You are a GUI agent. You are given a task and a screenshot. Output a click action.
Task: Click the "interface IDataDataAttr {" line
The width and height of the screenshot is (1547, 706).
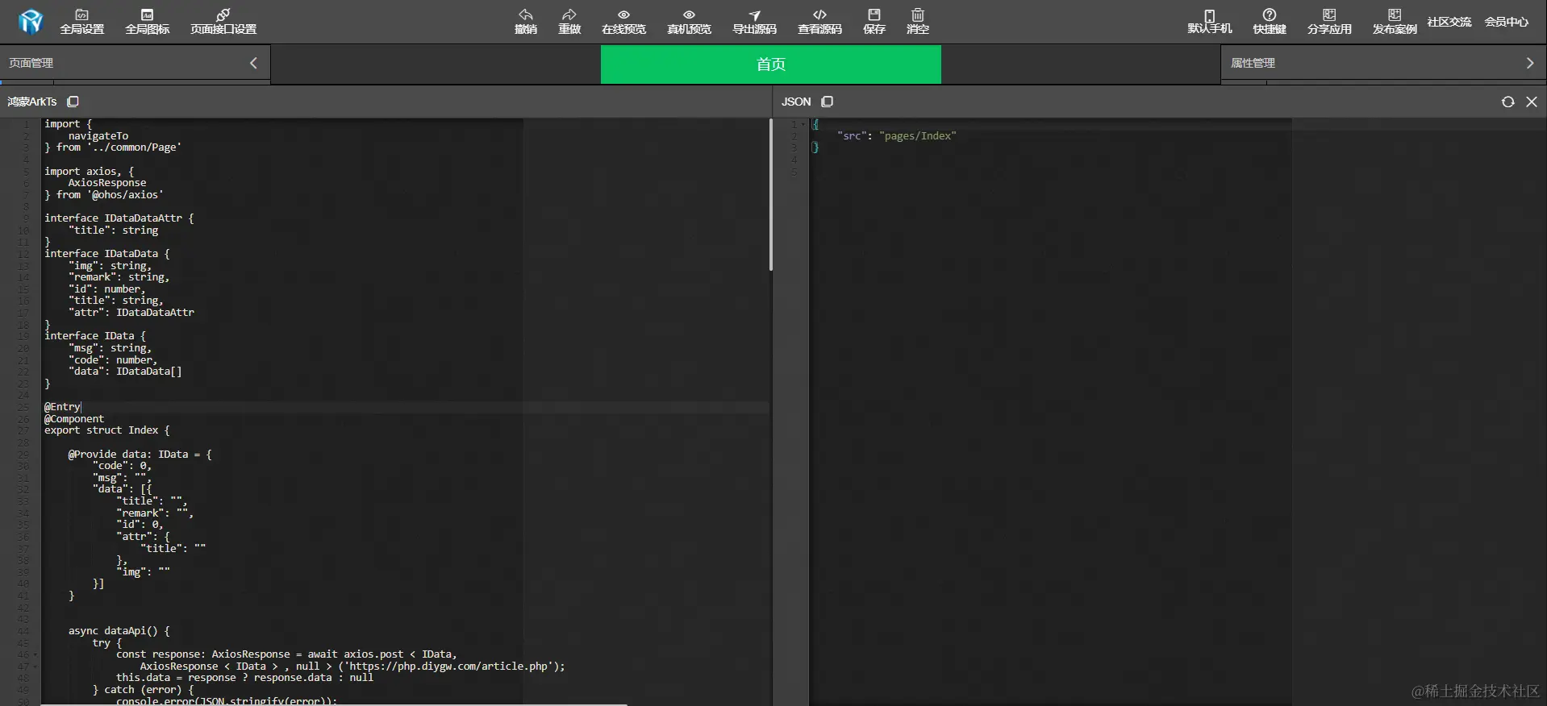(x=119, y=218)
